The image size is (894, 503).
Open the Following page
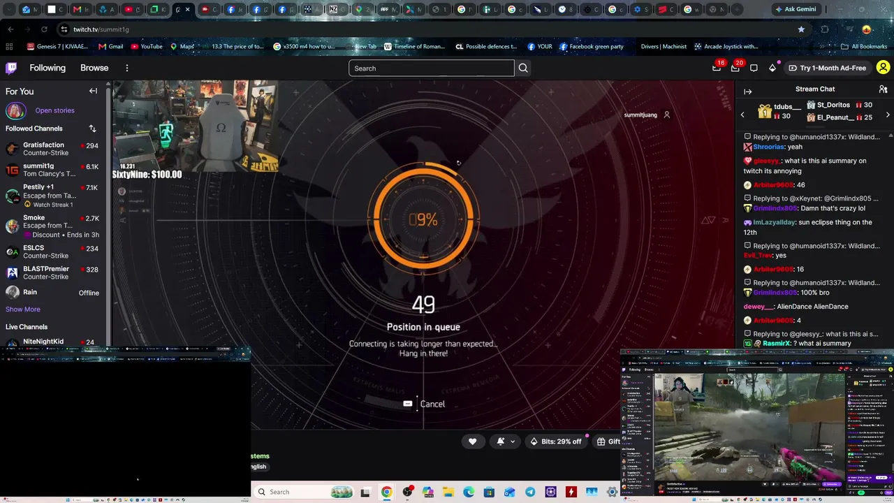[47, 68]
